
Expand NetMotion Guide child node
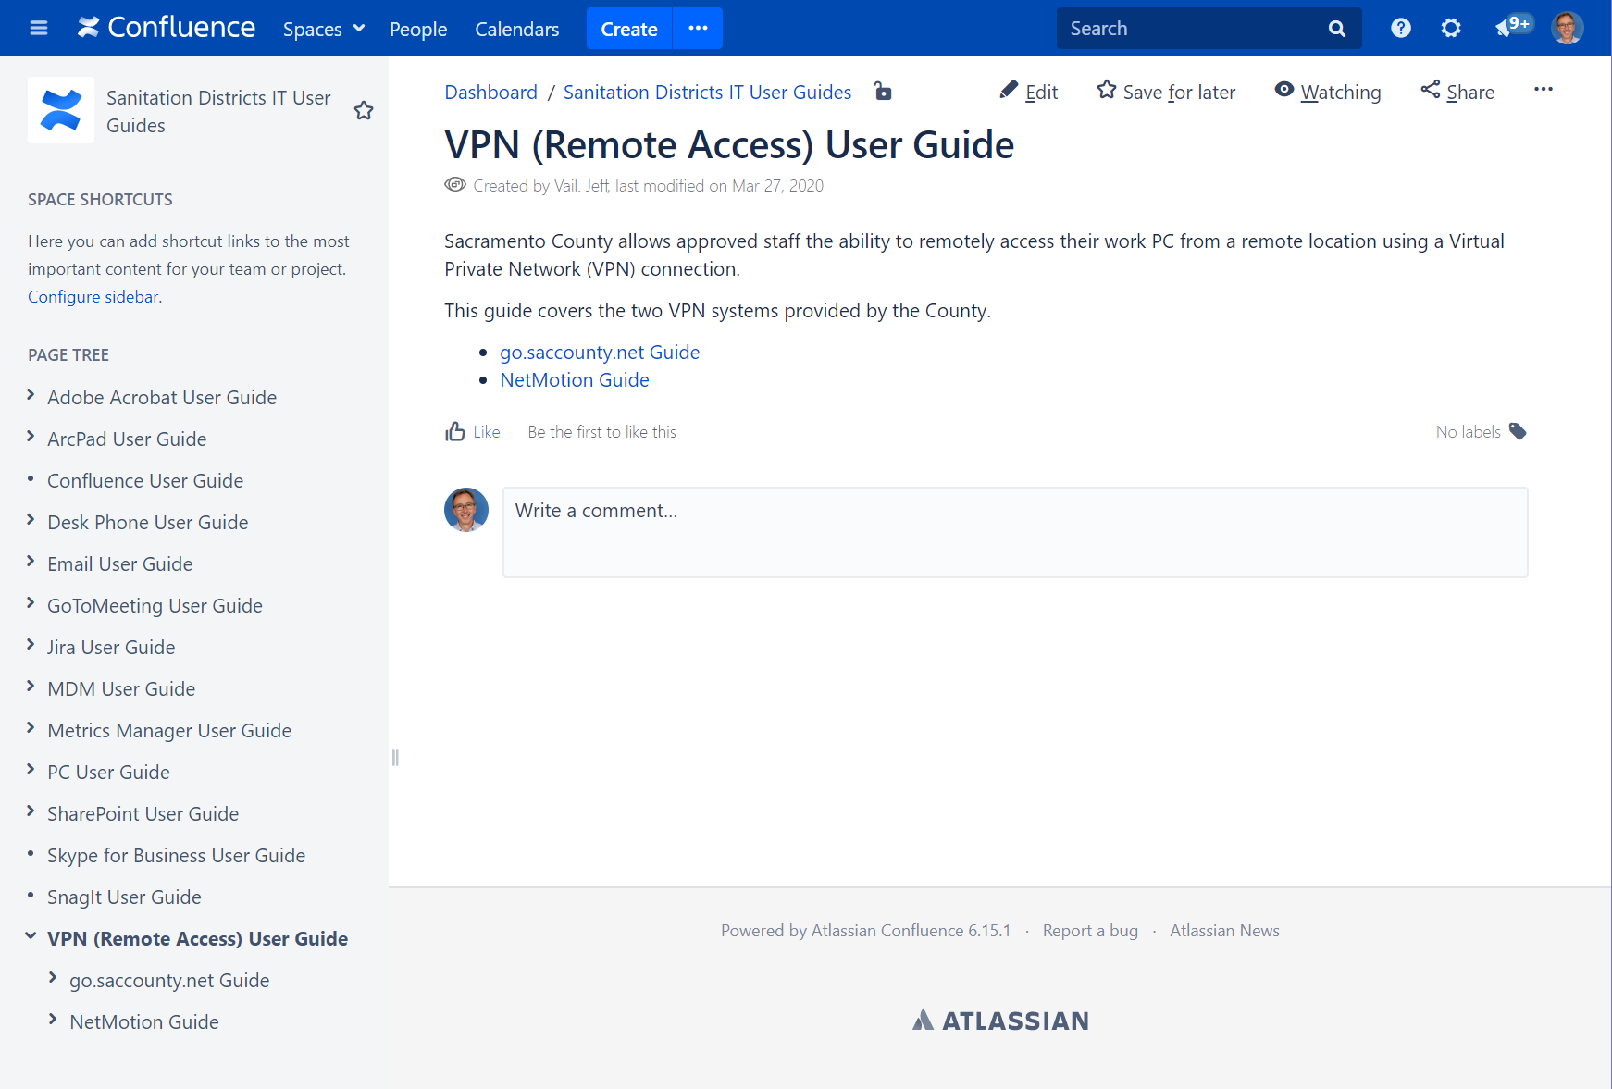point(53,1020)
